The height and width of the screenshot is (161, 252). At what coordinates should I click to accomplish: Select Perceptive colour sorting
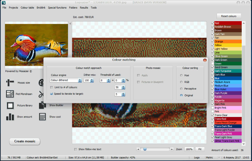click(181, 89)
